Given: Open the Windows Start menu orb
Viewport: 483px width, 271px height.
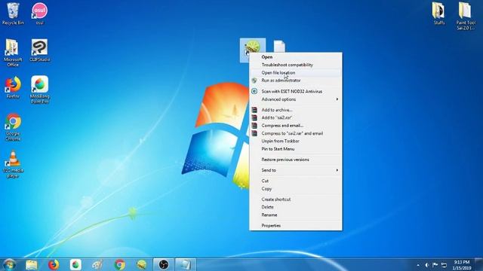Looking at the screenshot, I should pyautogui.click(x=10, y=264).
